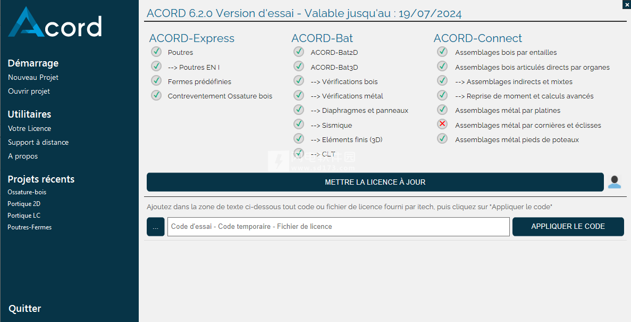The image size is (631, 322).
Task: Open recent project Portique LC
Action: [24, 216]
